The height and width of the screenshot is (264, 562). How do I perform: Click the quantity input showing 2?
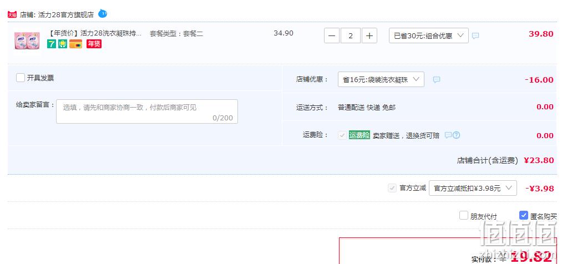pyautogui.click(x=351, y=36)
